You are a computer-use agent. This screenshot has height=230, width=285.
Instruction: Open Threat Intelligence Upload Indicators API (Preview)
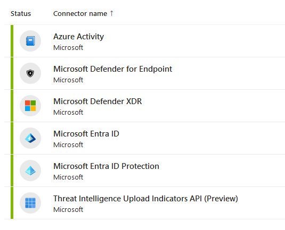click(145, 199)
